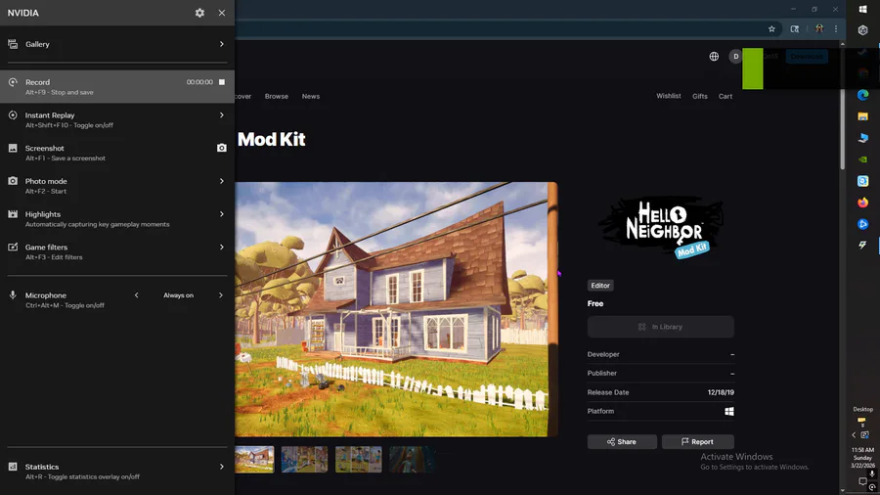Viewport: 880px width, 495px height.
Task: Stop recording with the square stop button
Action: pyautogui.click(x=222, y=82)
